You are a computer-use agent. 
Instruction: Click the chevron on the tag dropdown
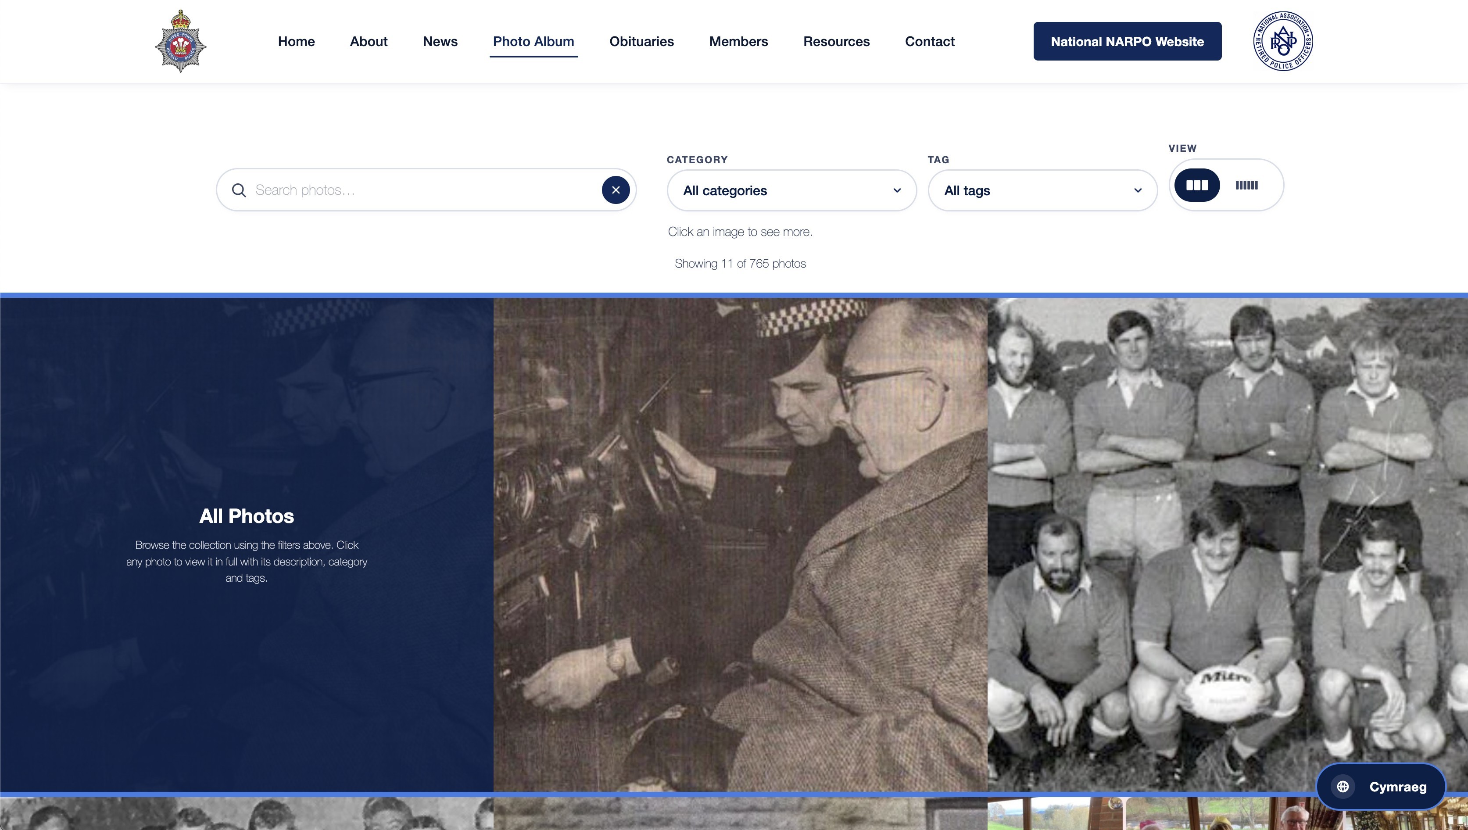pos(1138,190)
